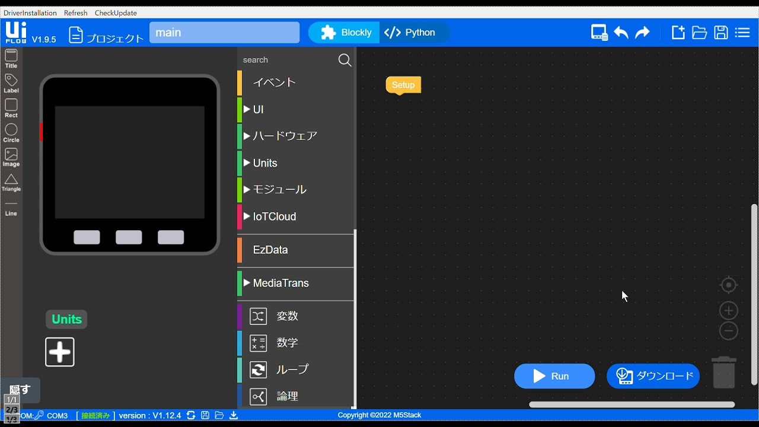
Task: Click the workspace trash can
Action: pyautogui.click(x=724, y=372)
